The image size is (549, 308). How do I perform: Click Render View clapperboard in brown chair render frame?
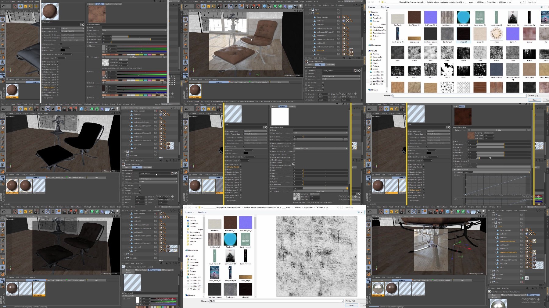[247, 6]
